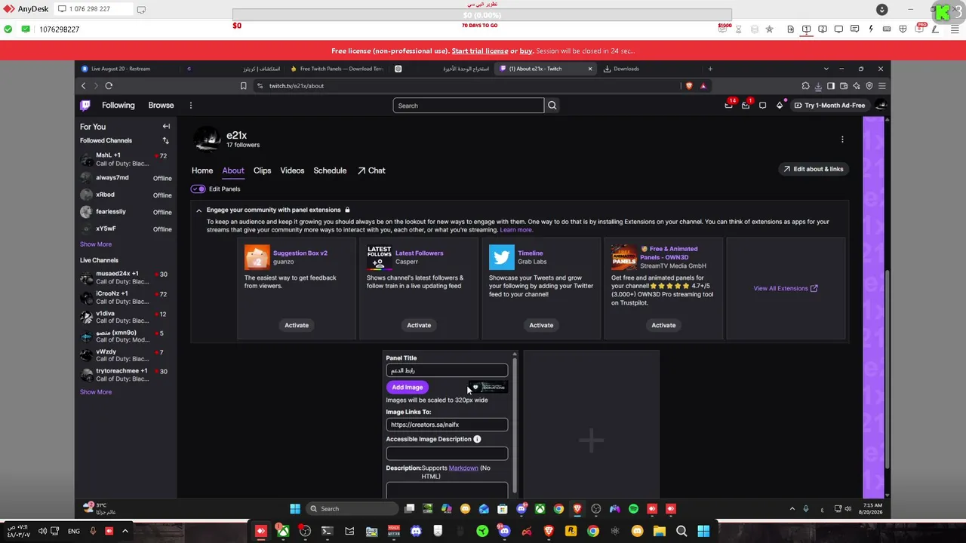Click the Add Image button

[408, 388]
